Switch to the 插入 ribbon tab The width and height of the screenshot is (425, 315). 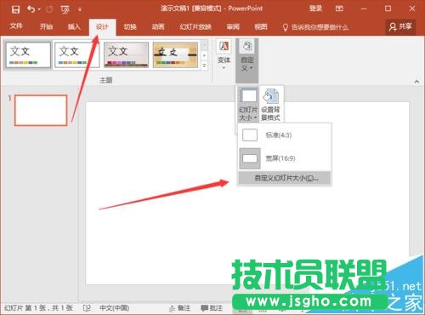point(74,26)
